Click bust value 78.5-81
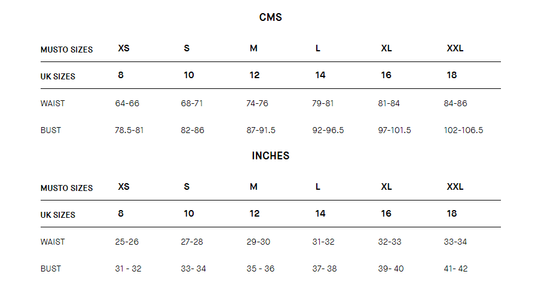538x293 pixels. pos(129,130)
